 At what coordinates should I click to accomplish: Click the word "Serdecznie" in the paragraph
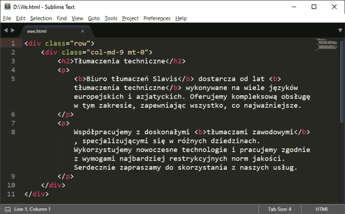coord(94,167)
